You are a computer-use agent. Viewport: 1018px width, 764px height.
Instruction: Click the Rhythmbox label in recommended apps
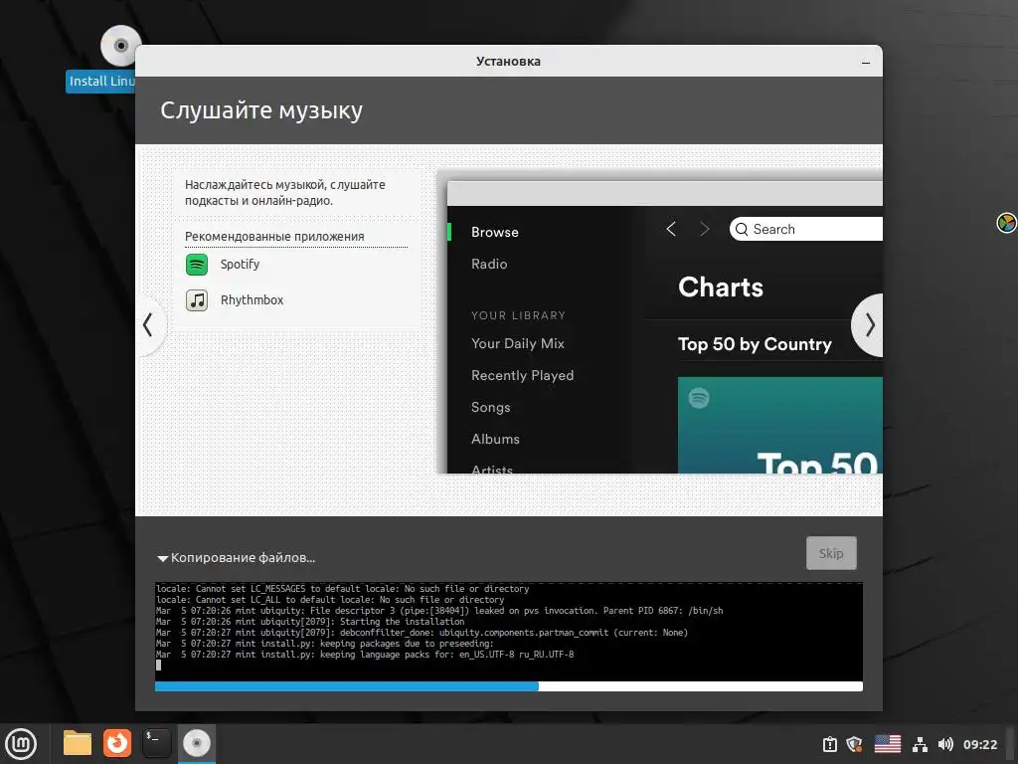click(252, 300)
